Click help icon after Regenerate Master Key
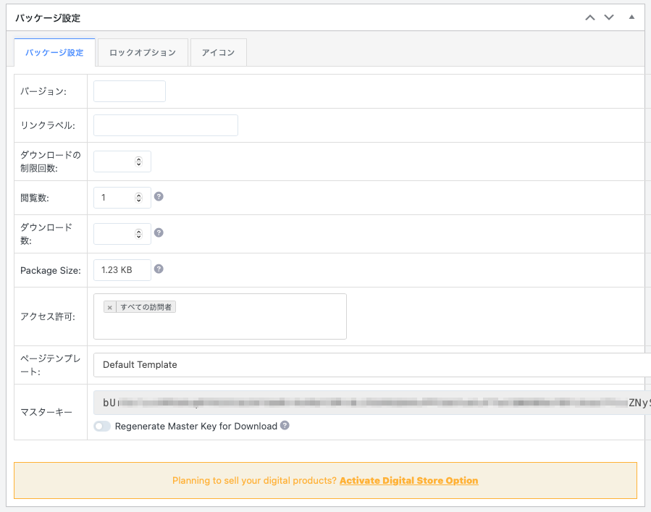 click(x=285, y=426)
